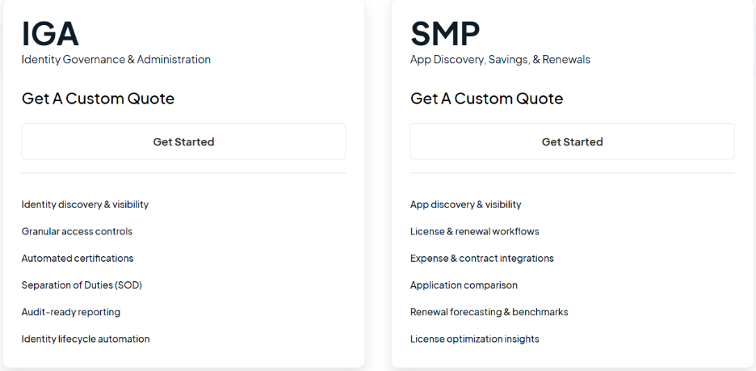Click Separation of Duties (SOD) feature

82,285
